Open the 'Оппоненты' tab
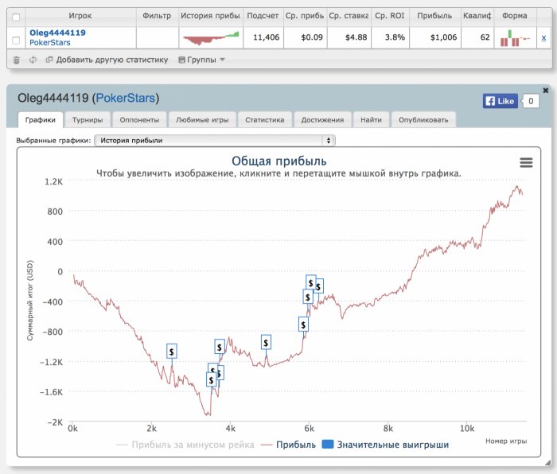557x474 pixels. tap(139, 120)
